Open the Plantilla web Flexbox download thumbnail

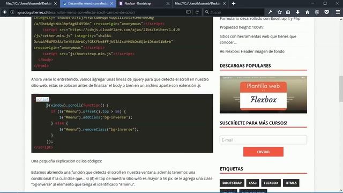(x=263, y=94)
